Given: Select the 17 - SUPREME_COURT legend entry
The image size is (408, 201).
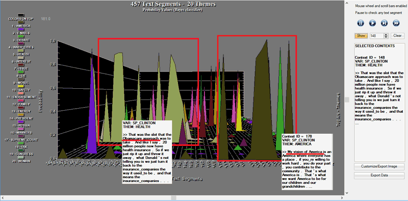Looking at the screenshot, I should point(22,140).
